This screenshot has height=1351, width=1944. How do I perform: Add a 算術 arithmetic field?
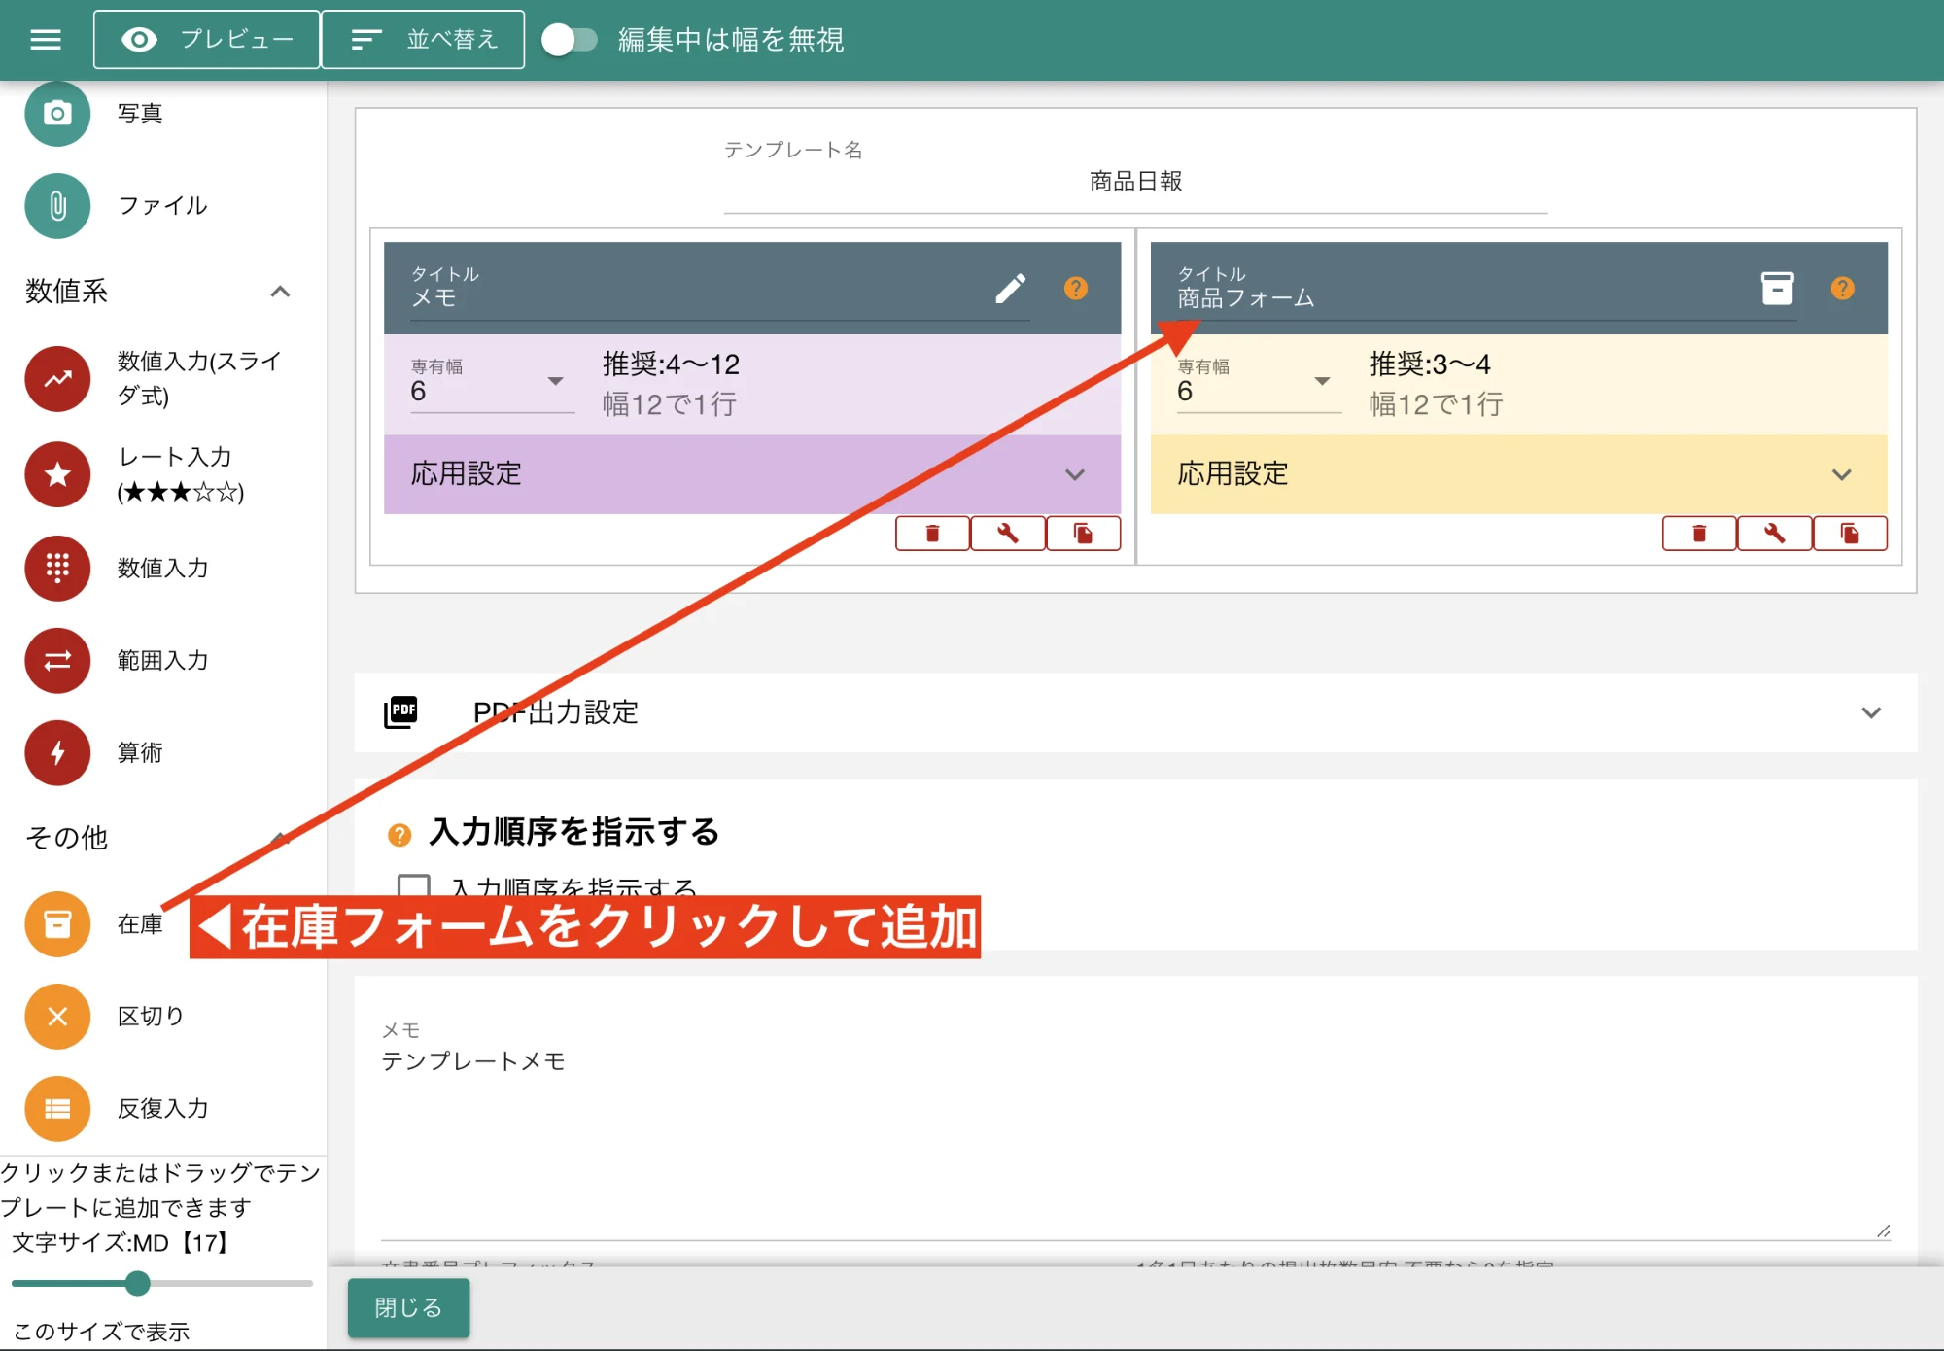coord(56,752)
